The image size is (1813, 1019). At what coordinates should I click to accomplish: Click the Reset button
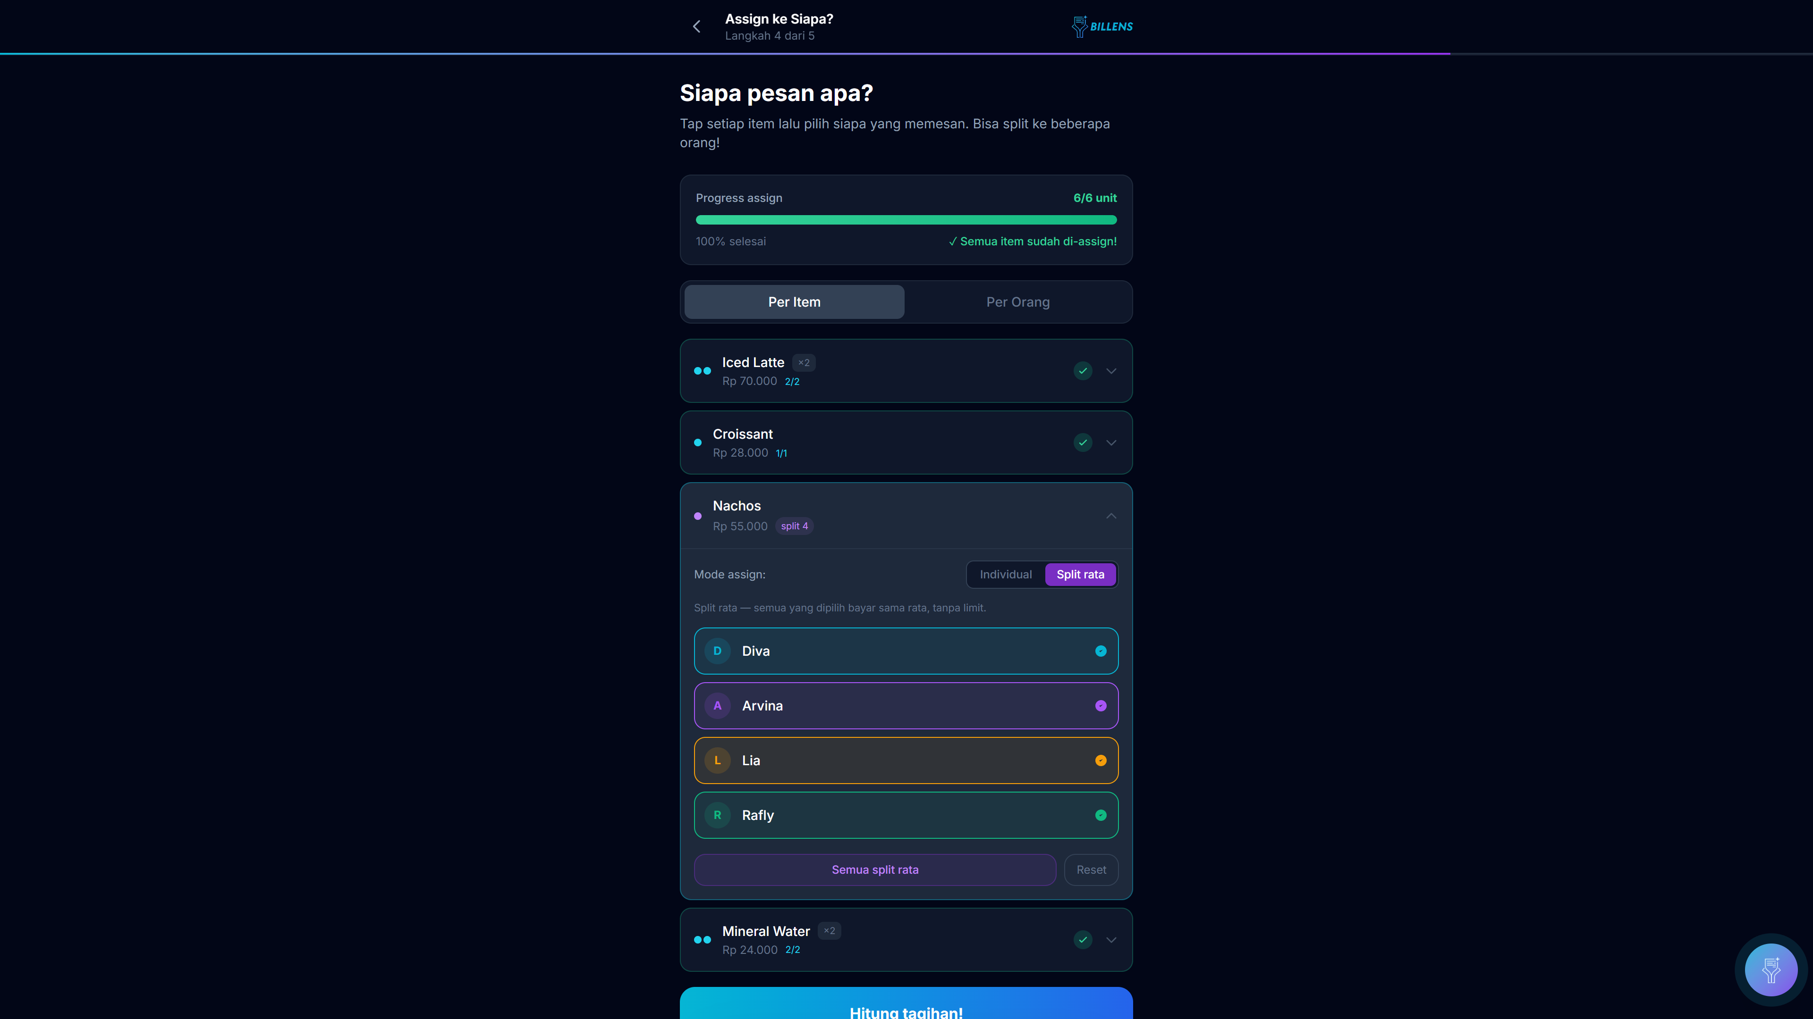click(1091, 870)
